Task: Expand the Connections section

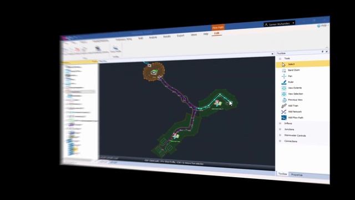Action: click(280, 141)
